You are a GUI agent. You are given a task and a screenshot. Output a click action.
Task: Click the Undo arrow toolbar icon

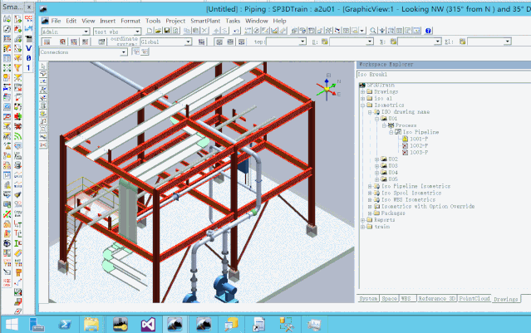(x=236, y=31)
